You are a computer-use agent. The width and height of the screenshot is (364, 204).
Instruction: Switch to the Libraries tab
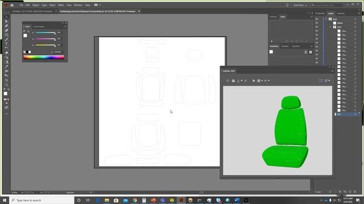coord(341,14)
